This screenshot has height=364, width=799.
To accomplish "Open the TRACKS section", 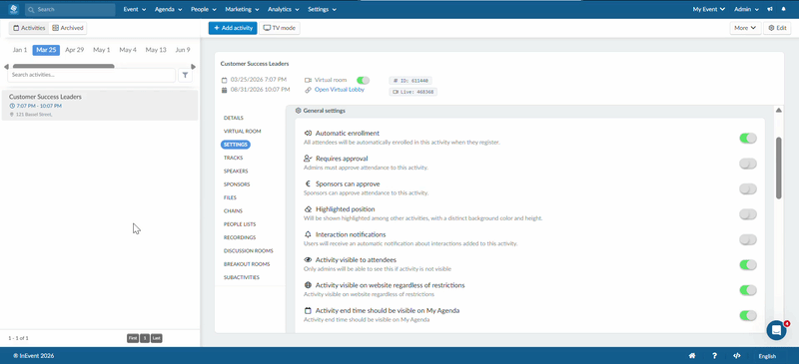I will coord(233,158).
